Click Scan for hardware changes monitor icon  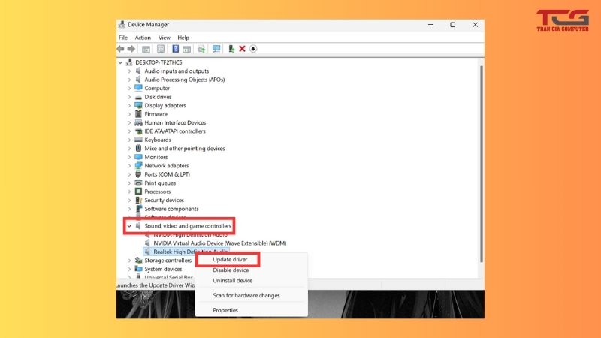216,49
